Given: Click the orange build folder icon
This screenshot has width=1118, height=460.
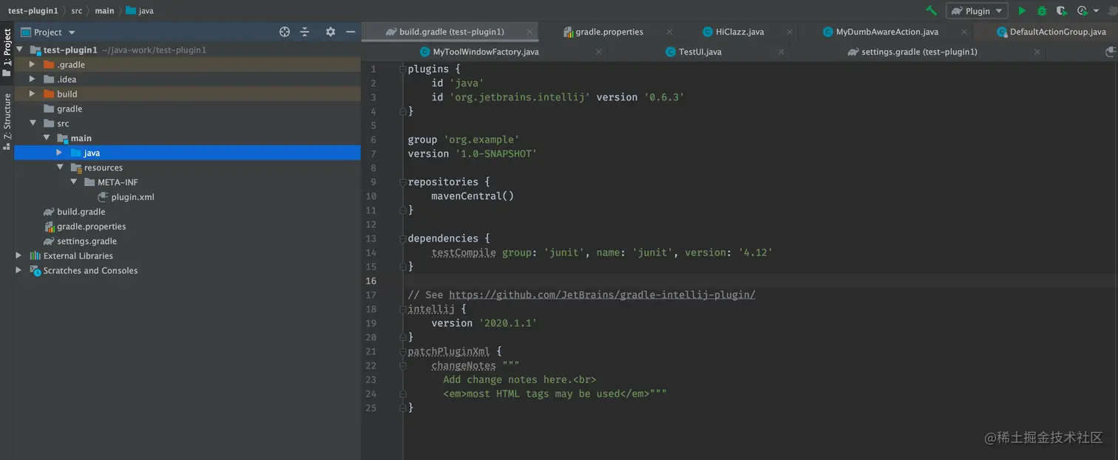Looking at the screenshot, I should pos(49,94).
